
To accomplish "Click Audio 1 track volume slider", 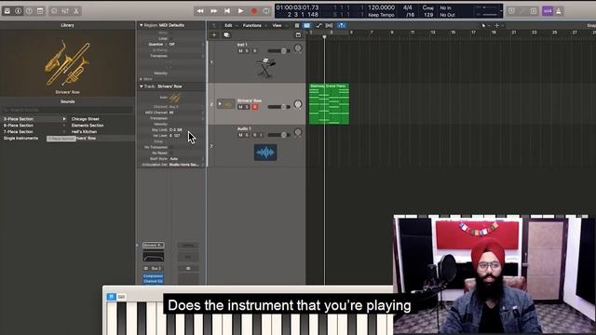I will pos(278,135).
